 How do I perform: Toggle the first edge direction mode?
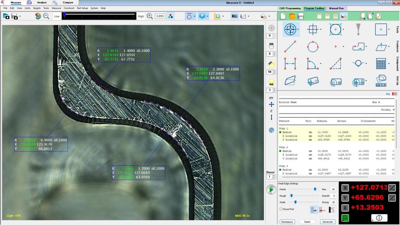pos(314,210)
